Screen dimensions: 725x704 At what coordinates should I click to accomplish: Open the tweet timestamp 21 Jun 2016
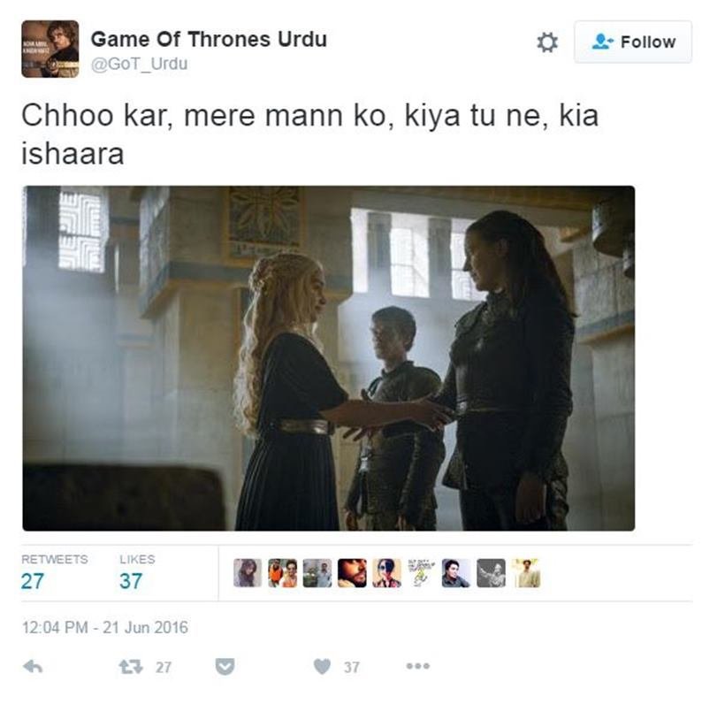coord(105,628)
